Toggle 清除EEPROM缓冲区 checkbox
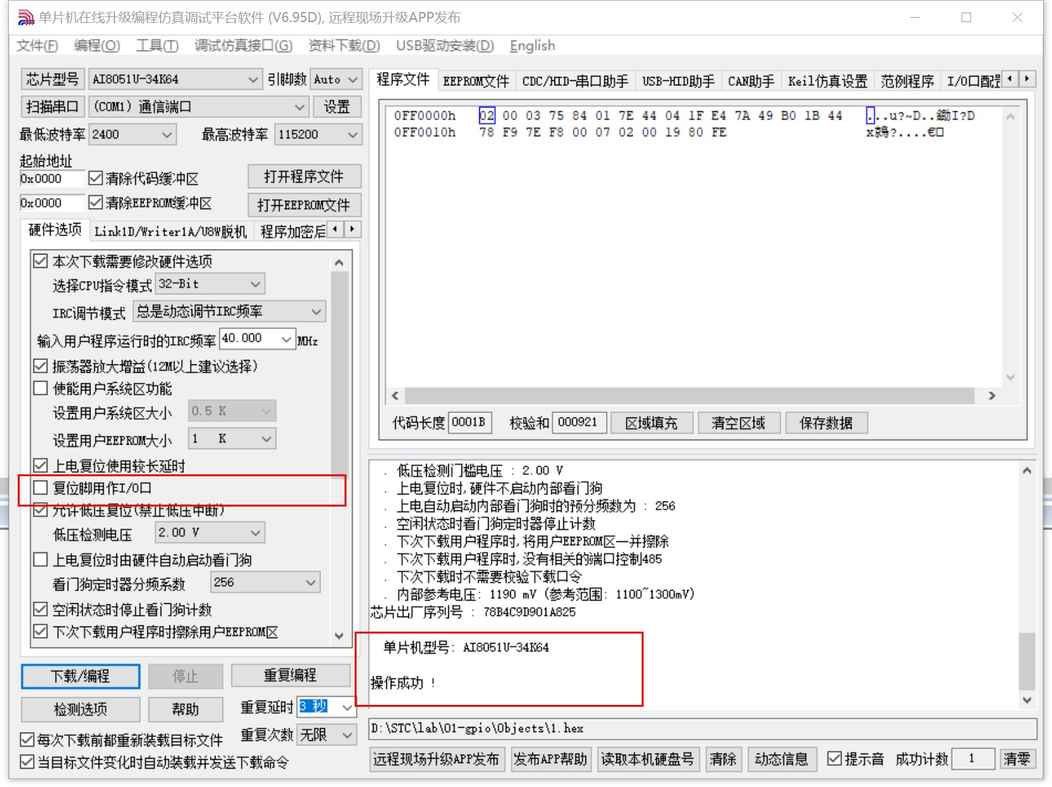Viewport: 1052px width, 787px height. pyautogui.click(x=95, y=202)
